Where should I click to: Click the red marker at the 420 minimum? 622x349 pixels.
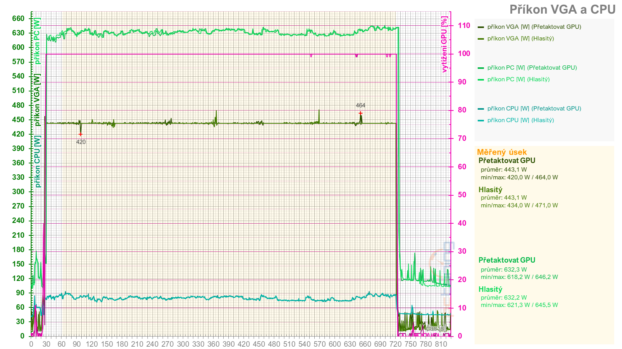[81, 134]
